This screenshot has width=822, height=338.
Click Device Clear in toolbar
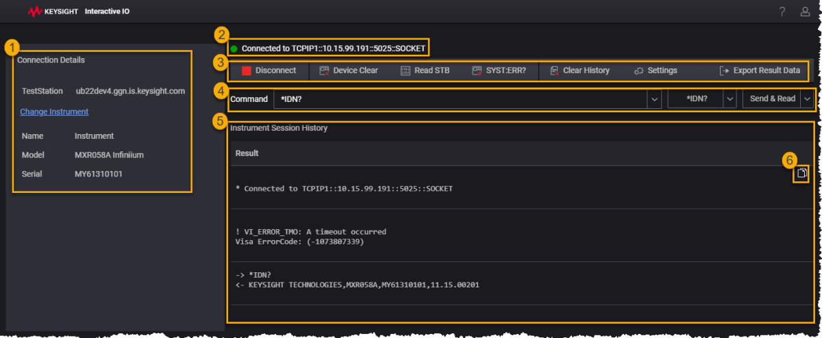(349, 70)
